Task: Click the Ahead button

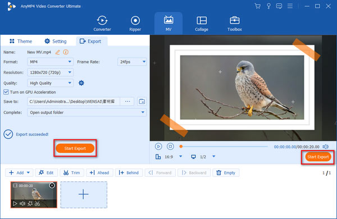Action: pyautogui.click(x=99, y=173)
